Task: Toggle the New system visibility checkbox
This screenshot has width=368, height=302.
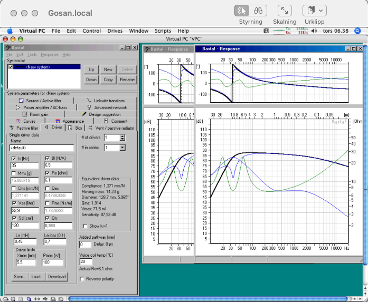Action: [11, 67]
